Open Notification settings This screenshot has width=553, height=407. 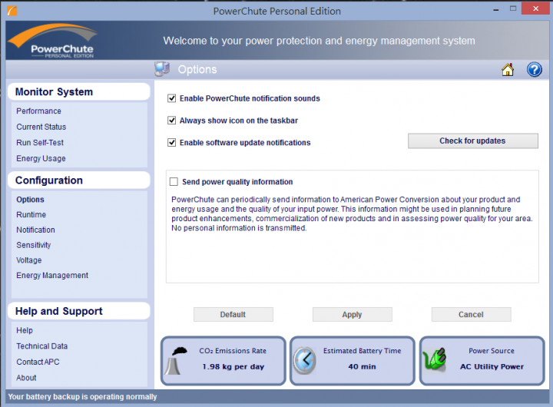click(35, 230)
